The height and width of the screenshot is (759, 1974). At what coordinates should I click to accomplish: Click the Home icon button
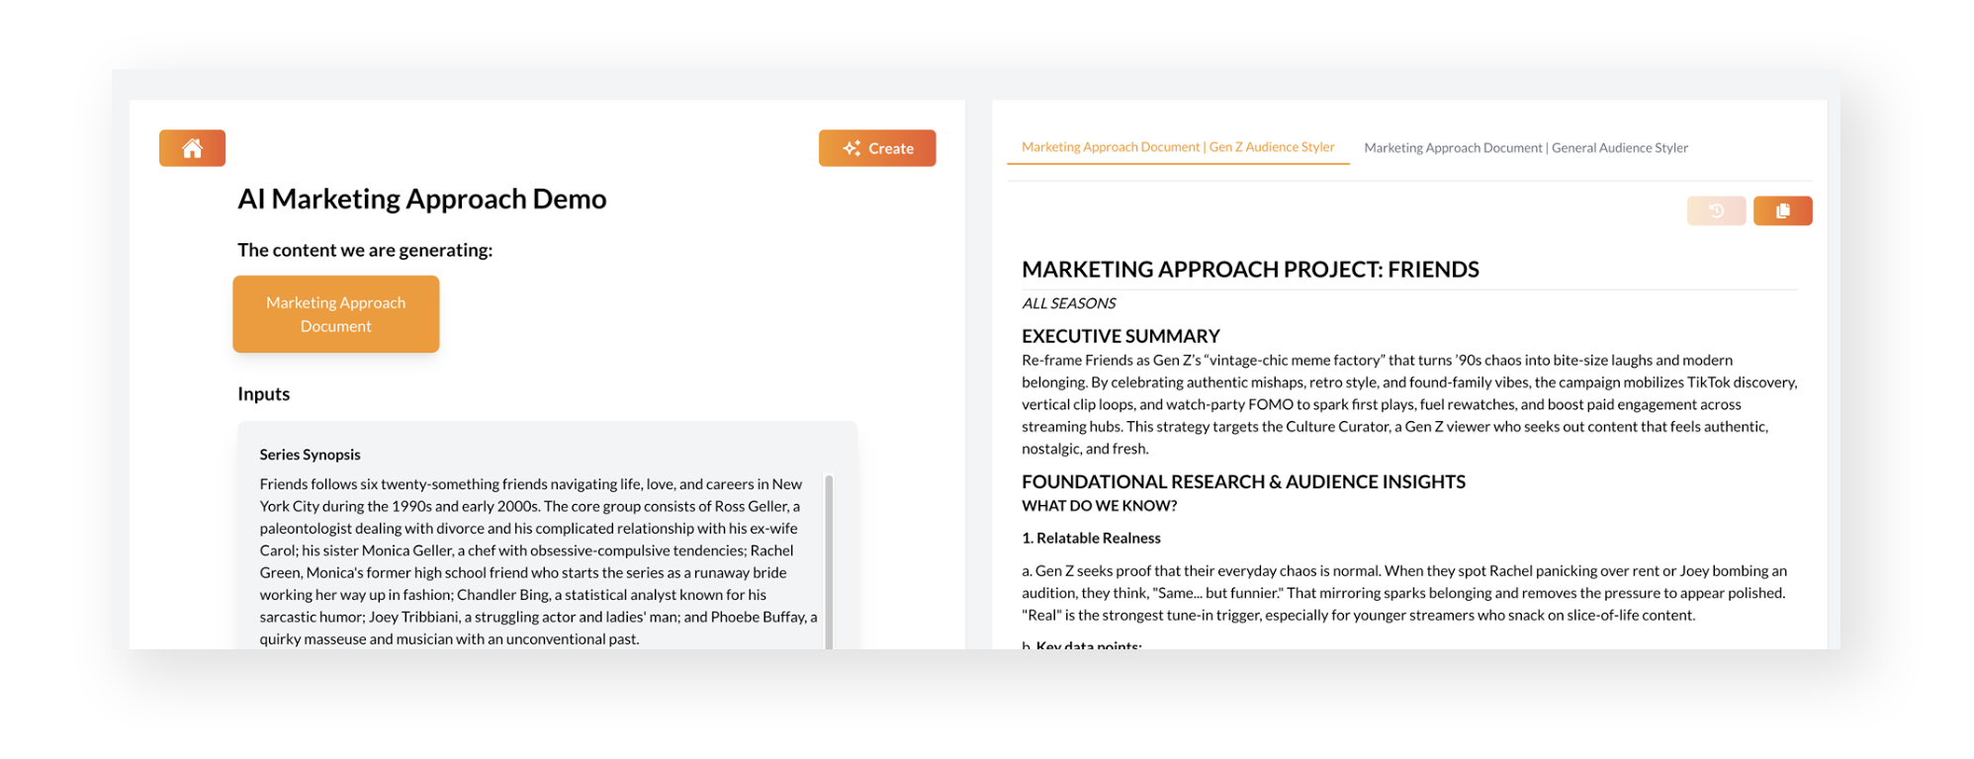click(x=192, y=148)
